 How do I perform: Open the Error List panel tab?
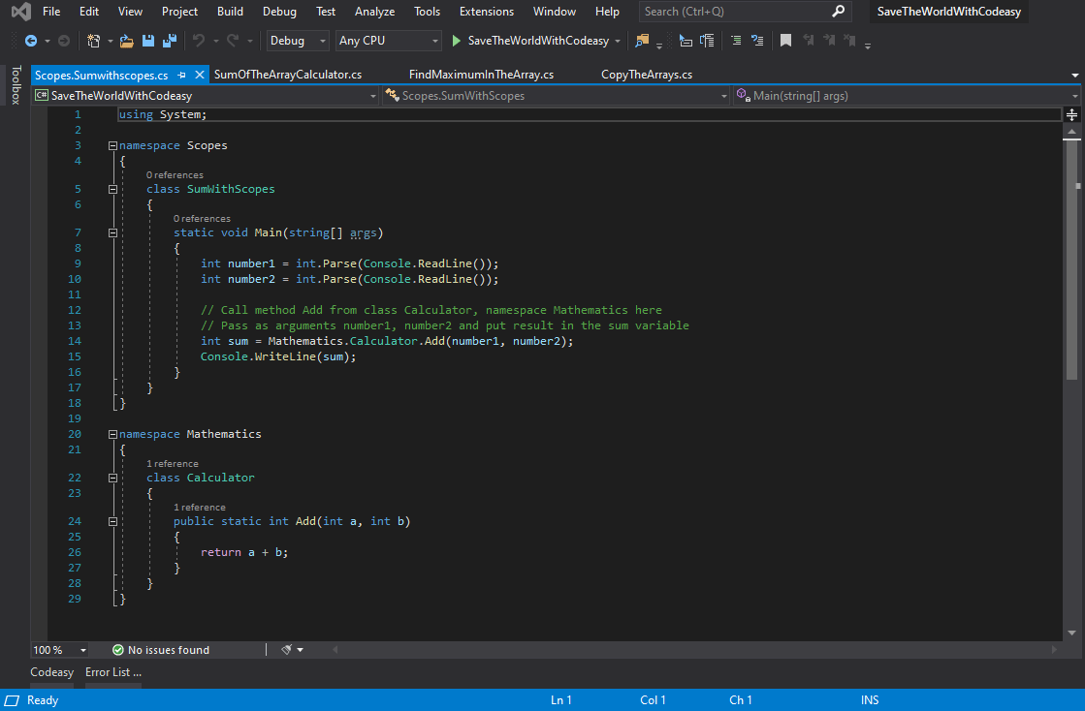coord(112,672)
